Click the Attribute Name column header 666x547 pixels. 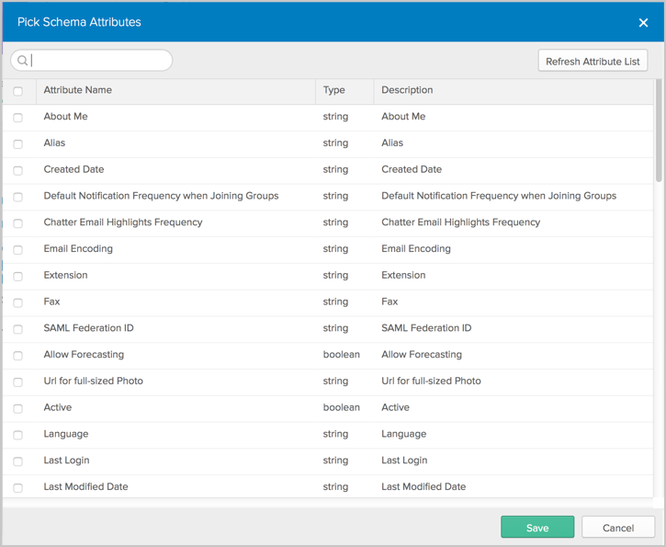pyautogui.click(x=78, y=90)
